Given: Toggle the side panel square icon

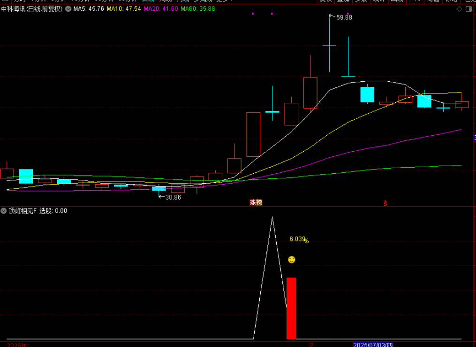Looking at the screenshot, I should [468, 9].
